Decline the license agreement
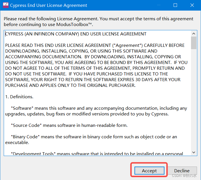Viewport: 201px width, 180px height. (182, 171)
